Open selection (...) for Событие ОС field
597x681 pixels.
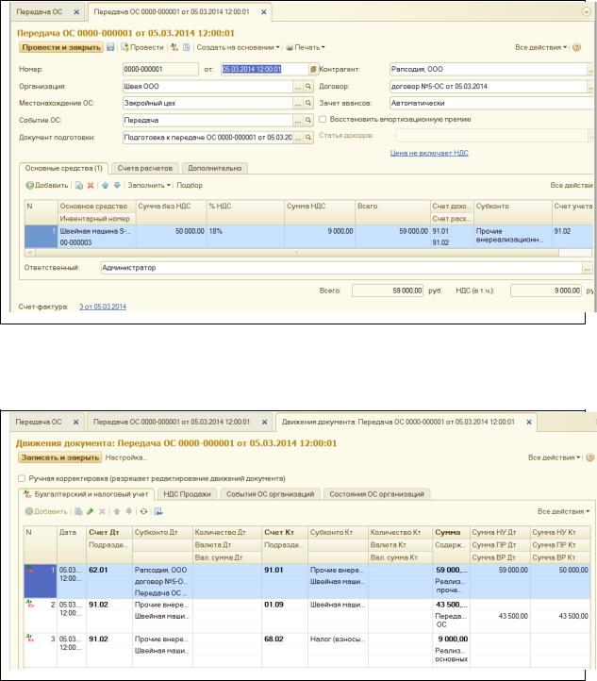[x=298, y=120]
